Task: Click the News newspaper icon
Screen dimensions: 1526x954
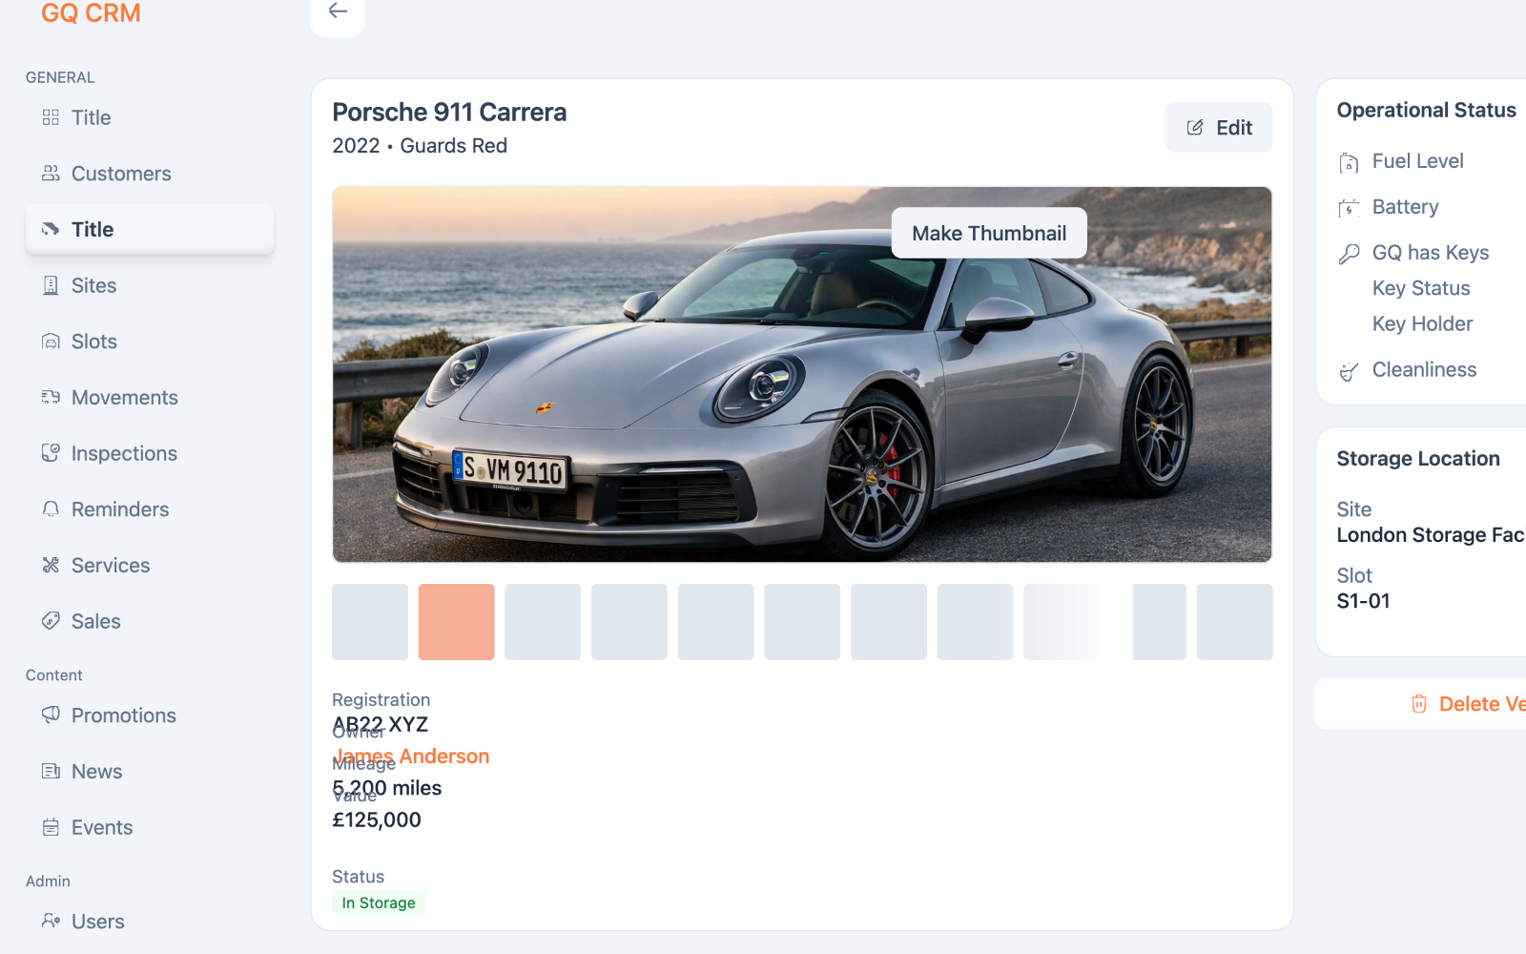Action: [51, 771]
